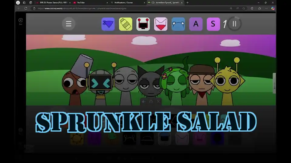
Task: Pick the blue-capped face icon in bottom row
Action: 165,139
